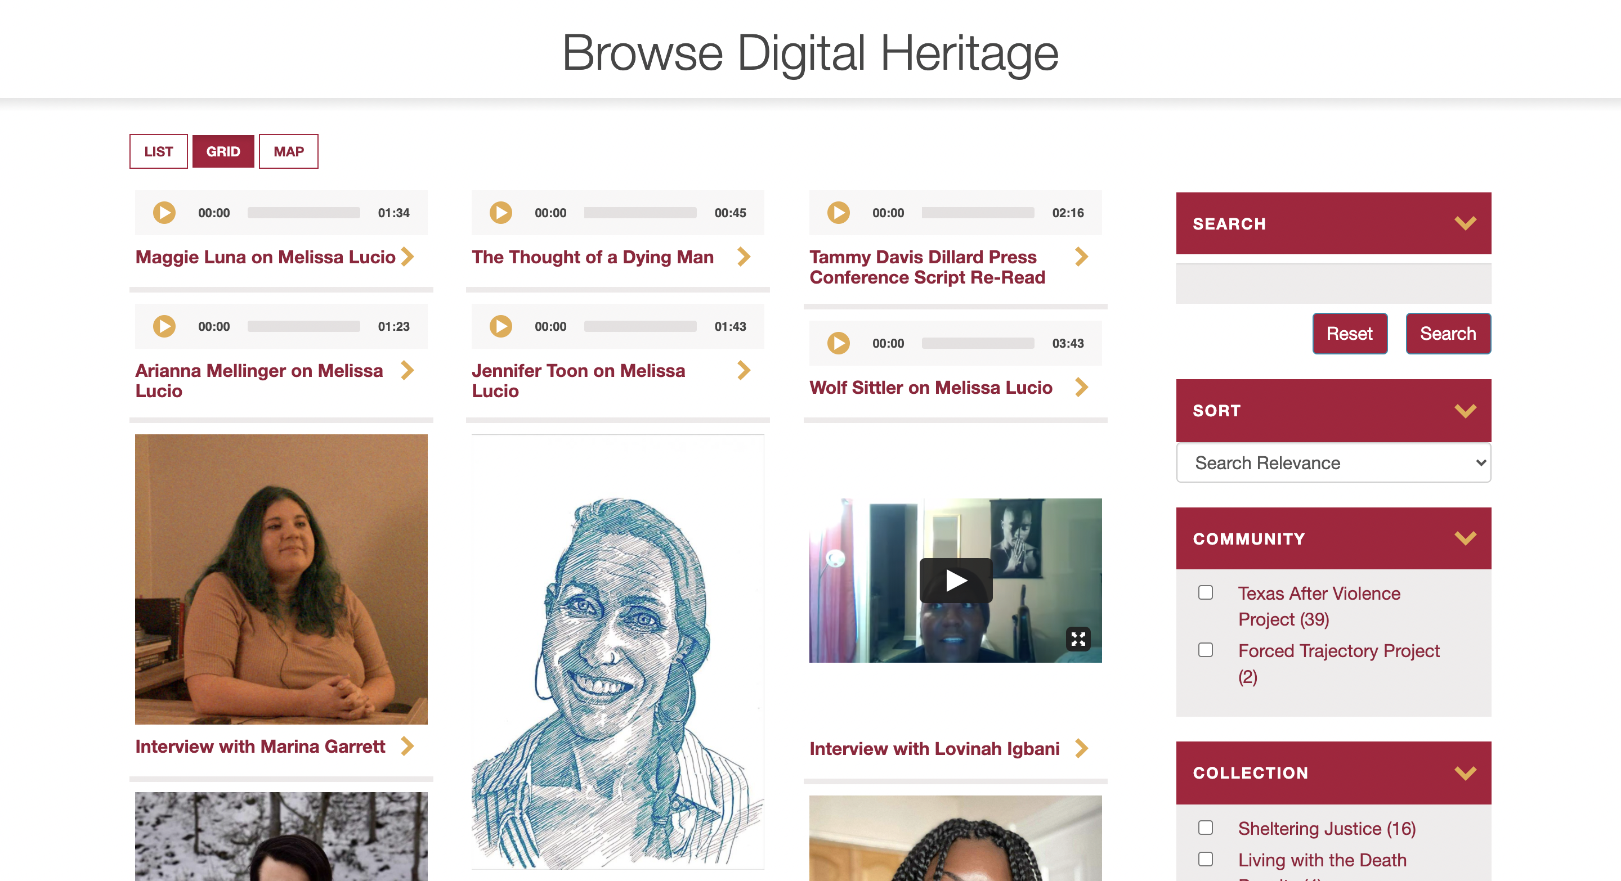Play the Maggie Luna on Melissa Lucio audio
Screen dimensions: 1621x881
[164, 213]
